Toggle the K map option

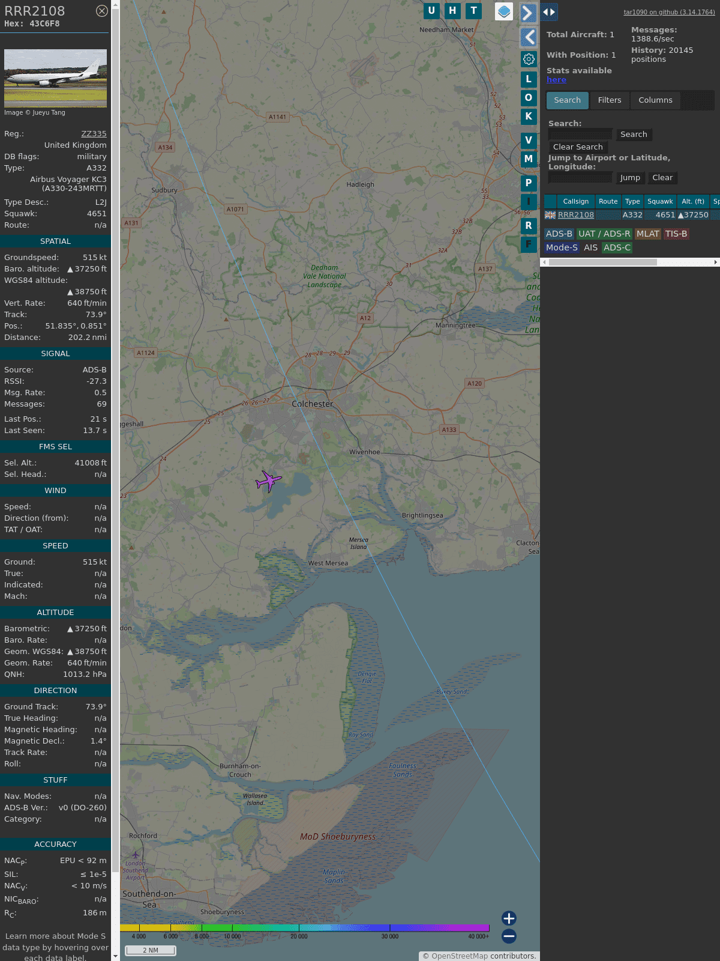[529, 116]
